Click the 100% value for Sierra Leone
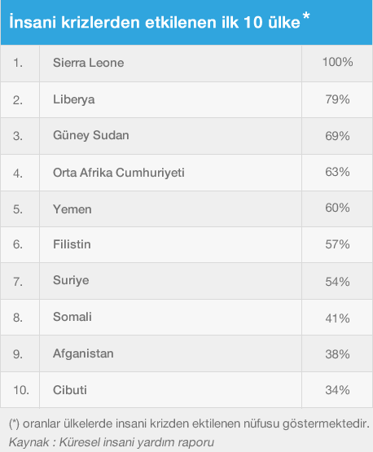 337,62
